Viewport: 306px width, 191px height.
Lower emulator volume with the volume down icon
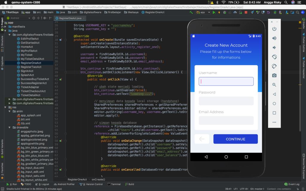point(274,47)
